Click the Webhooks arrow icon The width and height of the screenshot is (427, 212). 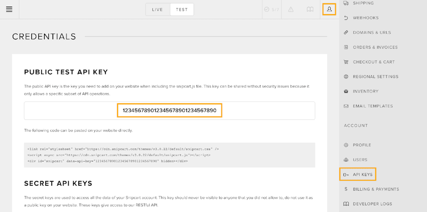point(346,18)
